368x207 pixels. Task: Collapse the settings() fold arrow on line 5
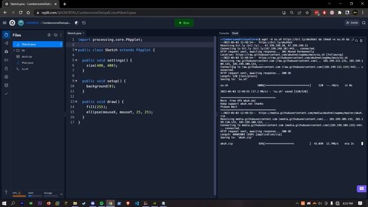pos(76,60)
